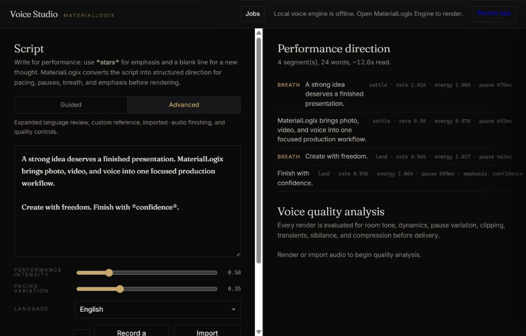The width and height of the screenshot is (526, 336).
Task: Click the 0.50 intensity value
Action: 234,273
